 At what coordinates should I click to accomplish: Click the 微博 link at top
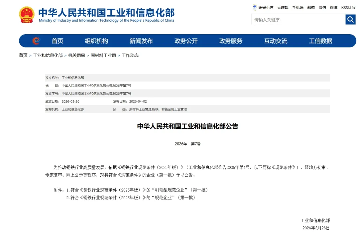pos(334,8)
